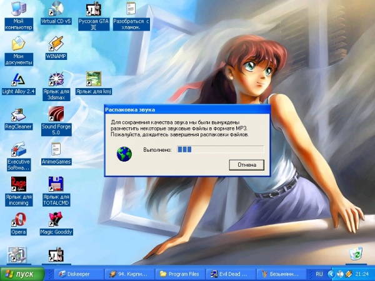375x281 pixels.
Task: Launch the Ярлык для TOTALCMD shortcut
Action: click(56, 192)
